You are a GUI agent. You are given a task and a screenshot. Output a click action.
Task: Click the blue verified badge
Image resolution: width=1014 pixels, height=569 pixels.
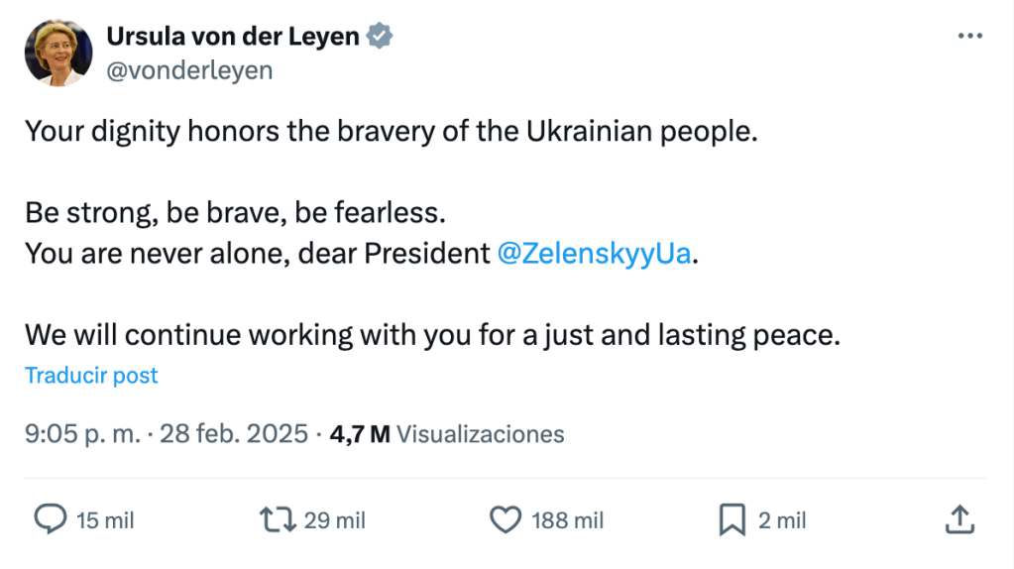point(380,37)
